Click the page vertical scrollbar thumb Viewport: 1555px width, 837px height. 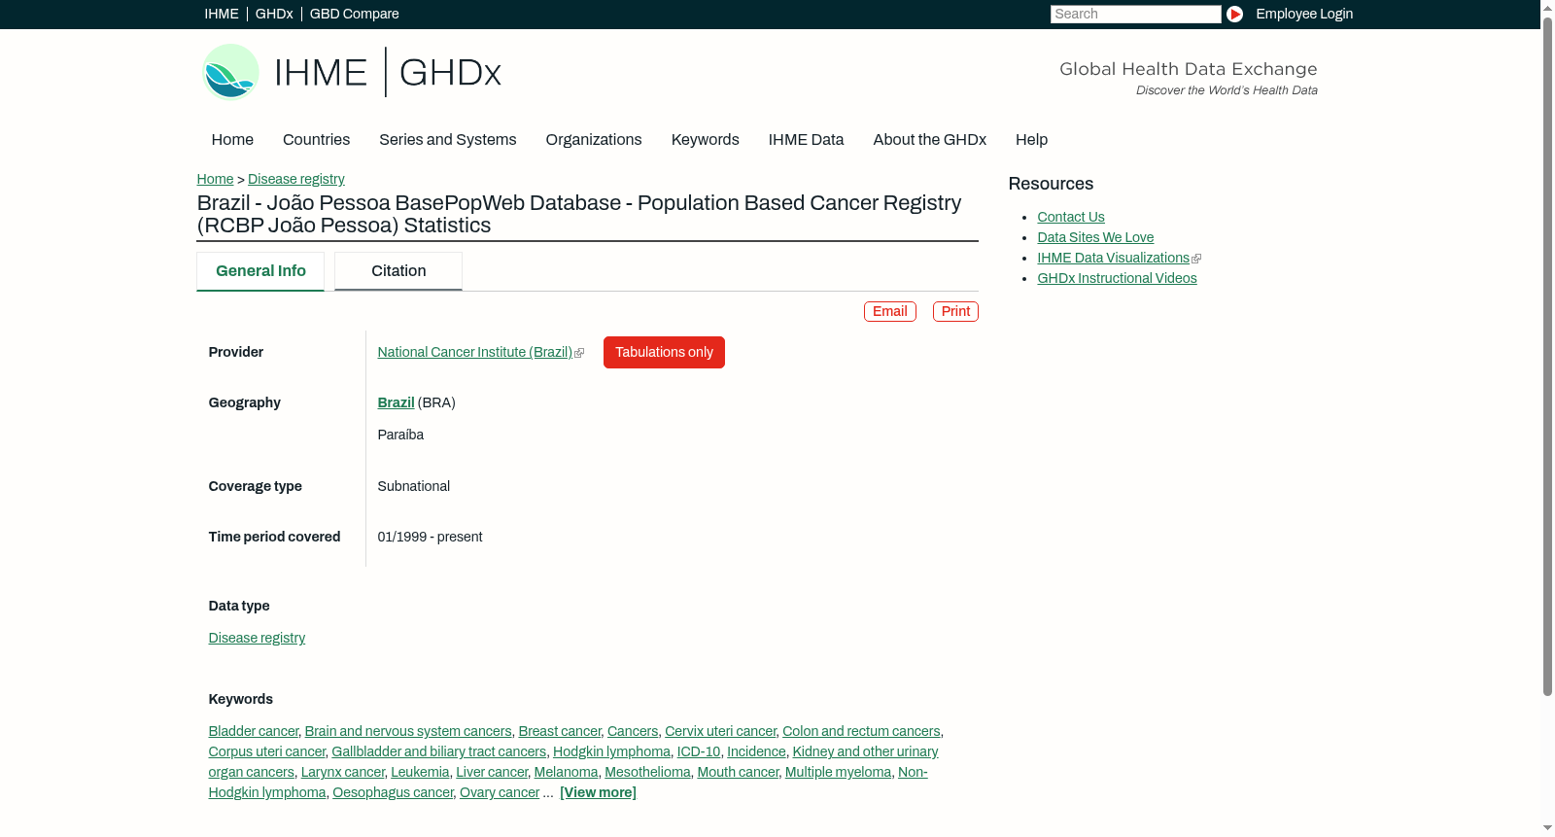[1547, 355]
